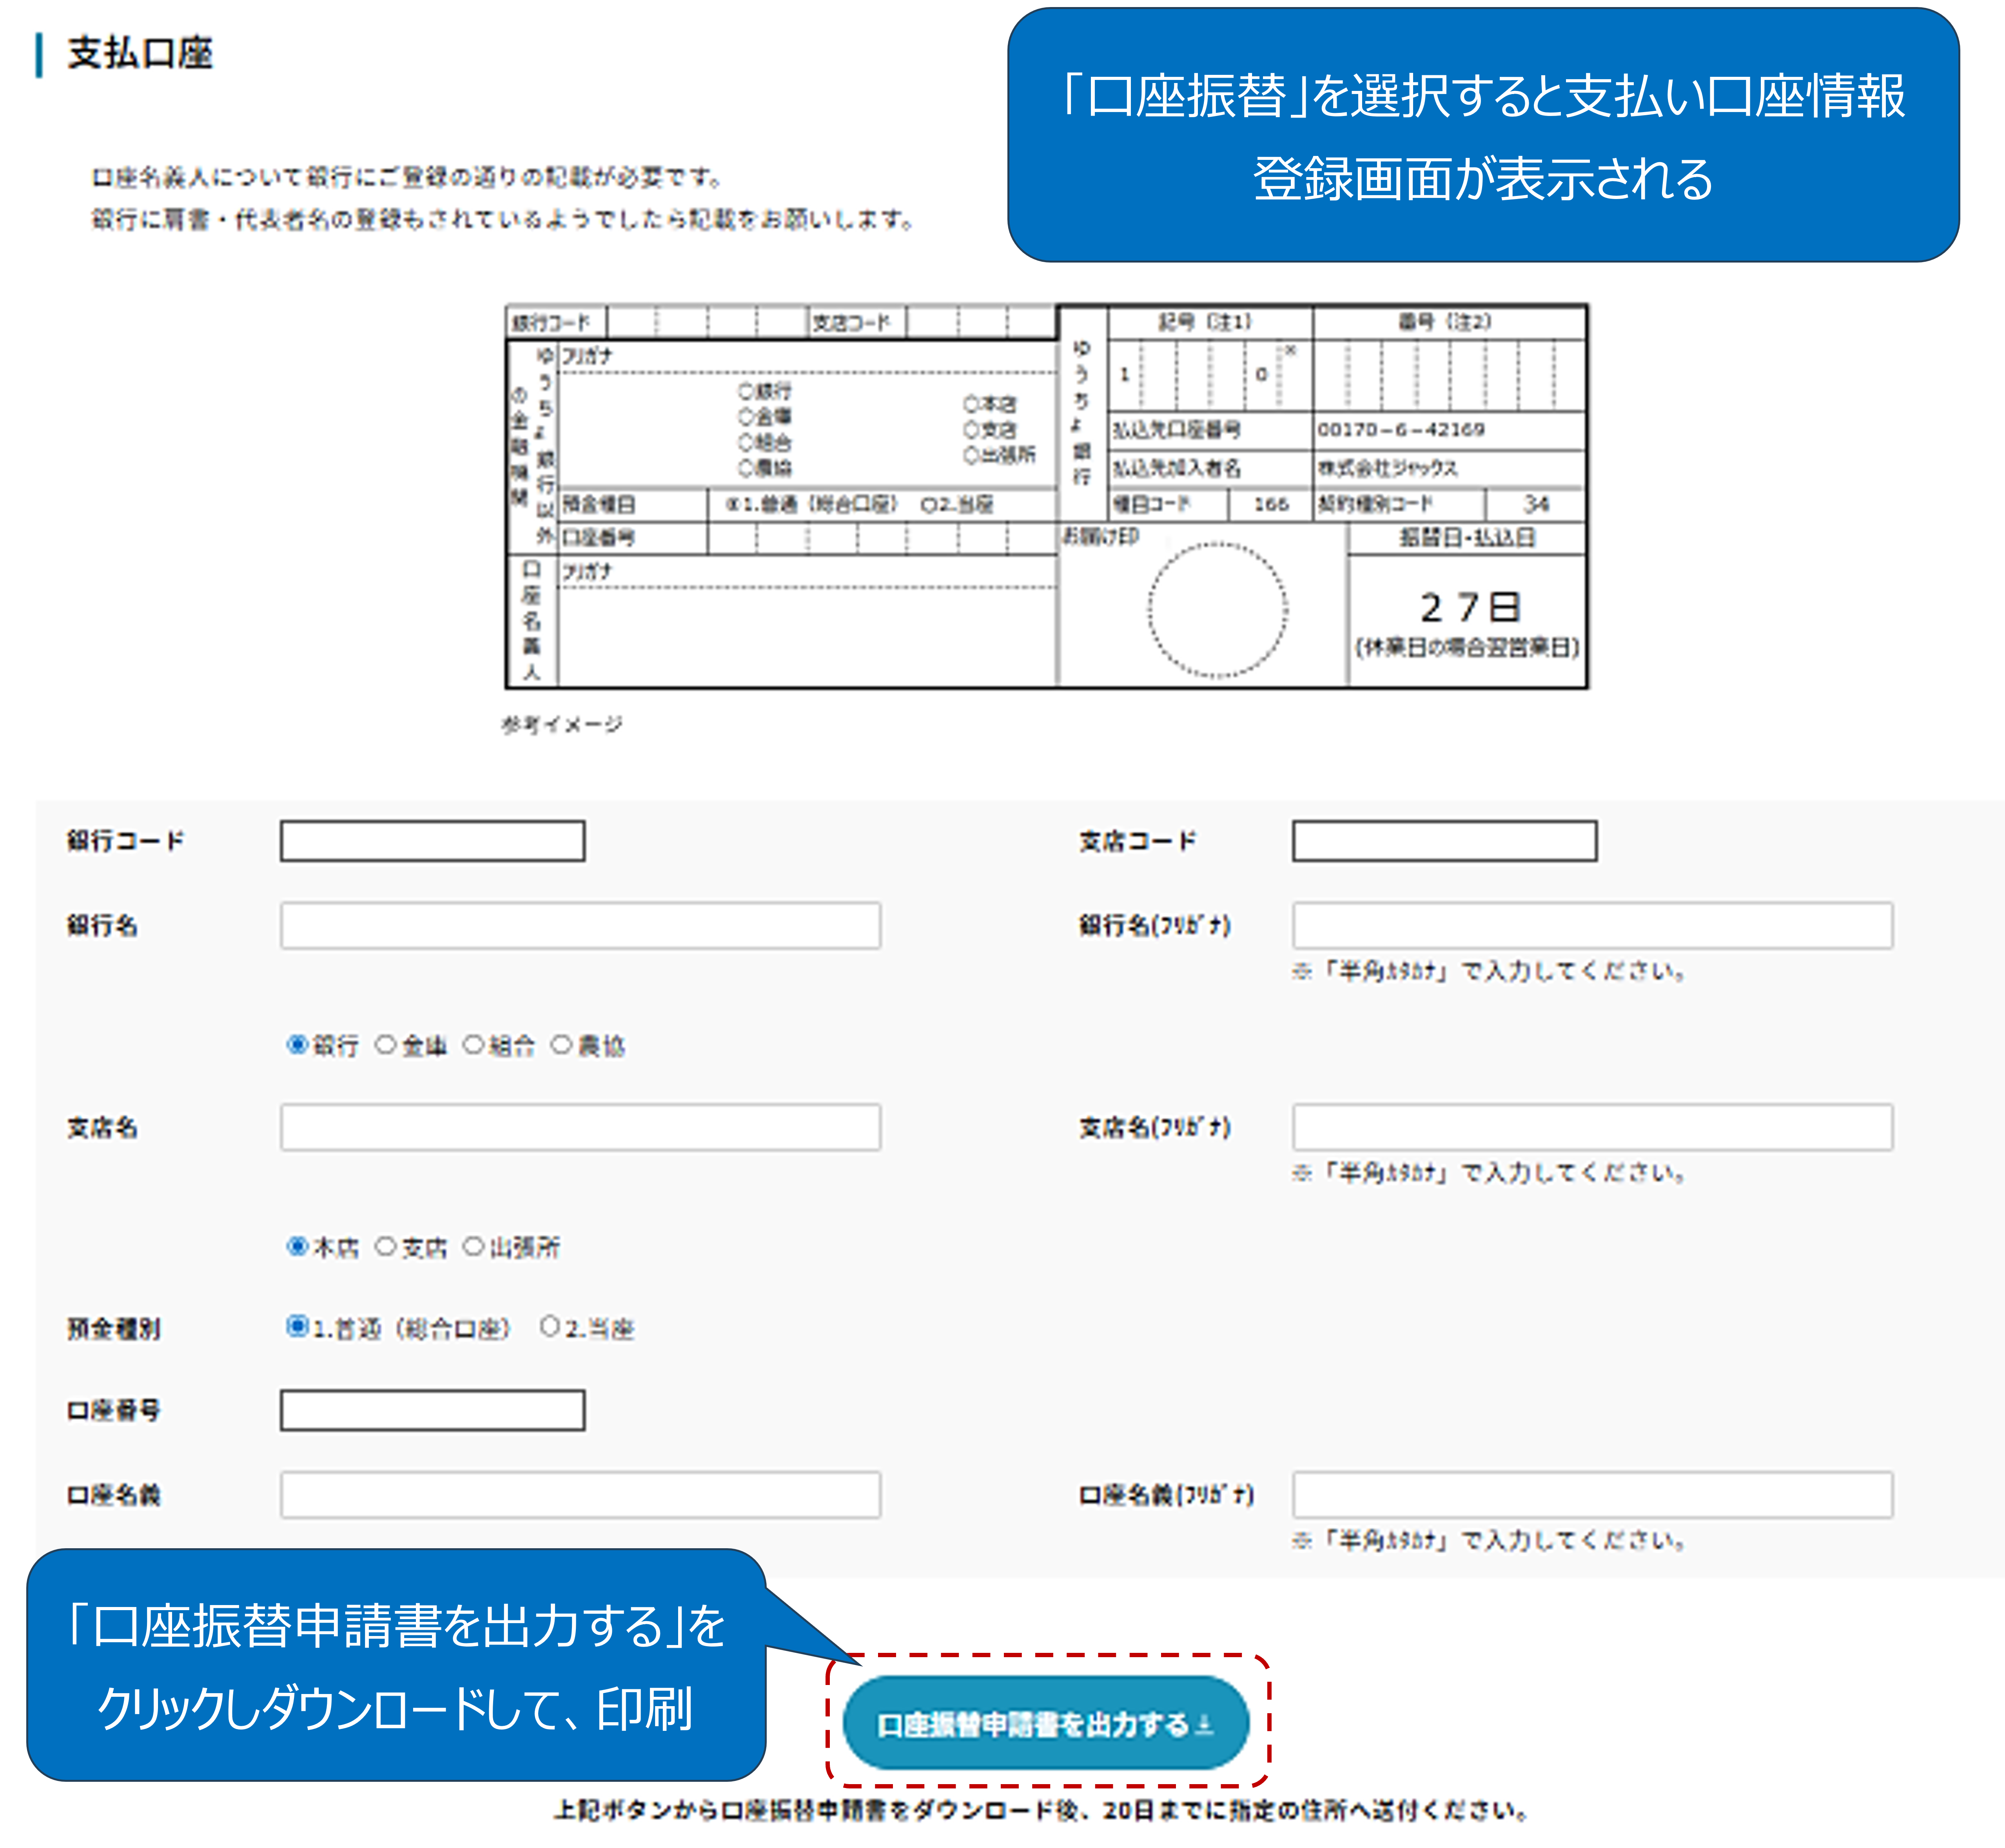Image resolution: width=2005 pixels, height=1848 pixels.
Task: Click the 銀行名 text field
Action: [x=580, y=925]
